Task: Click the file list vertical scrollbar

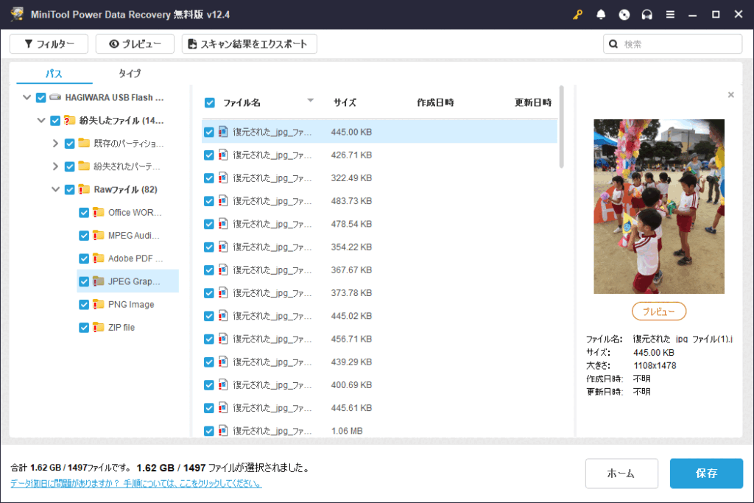Action: 562,127
